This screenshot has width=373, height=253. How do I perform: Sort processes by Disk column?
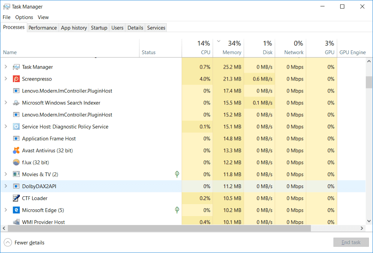pos(260,48)
